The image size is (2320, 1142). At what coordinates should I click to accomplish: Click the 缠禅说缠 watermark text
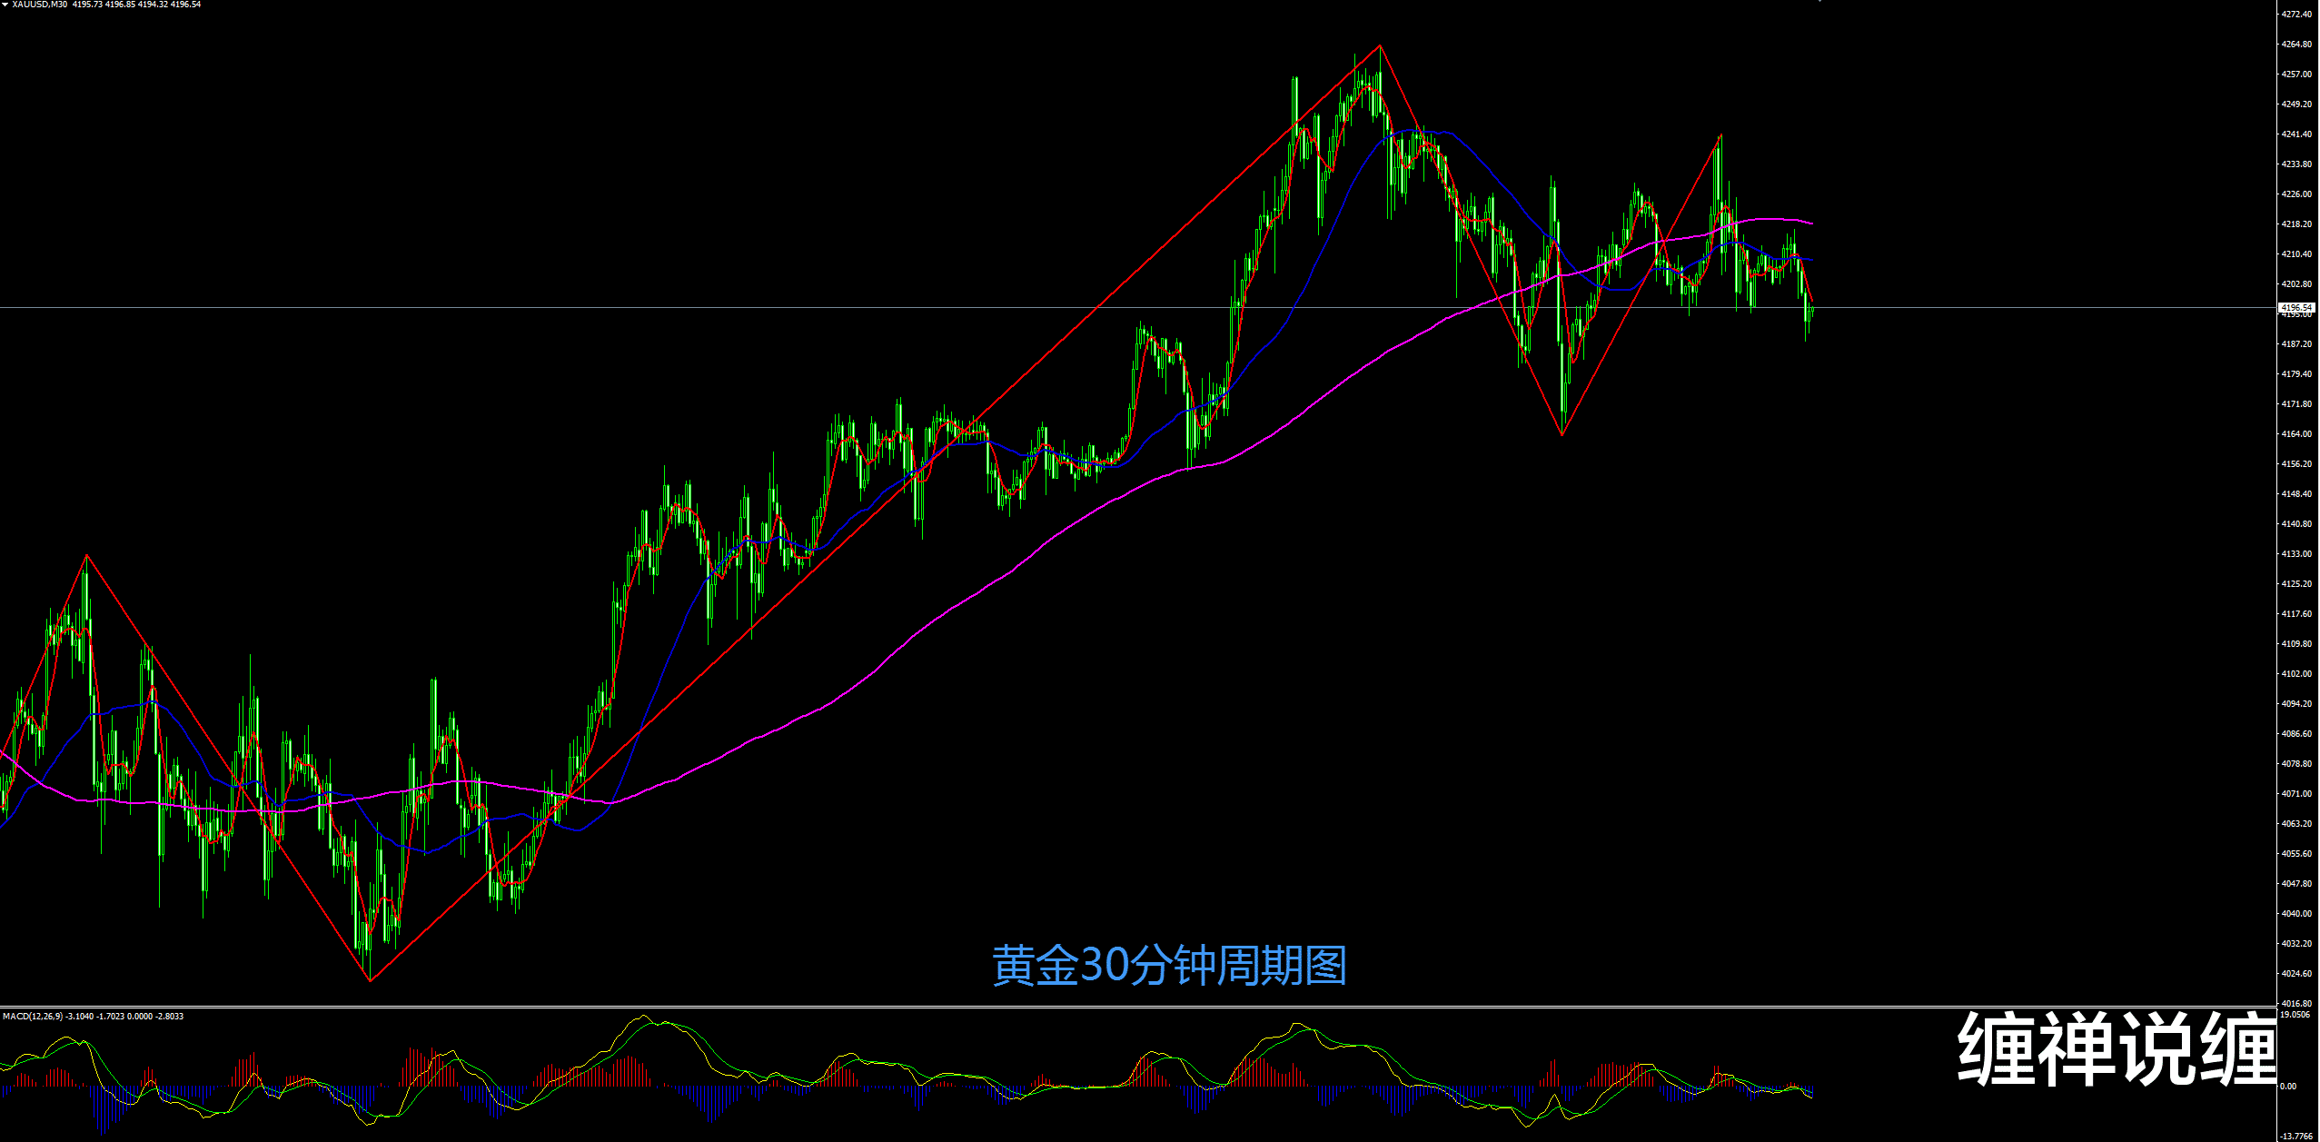[2117, 1048]
